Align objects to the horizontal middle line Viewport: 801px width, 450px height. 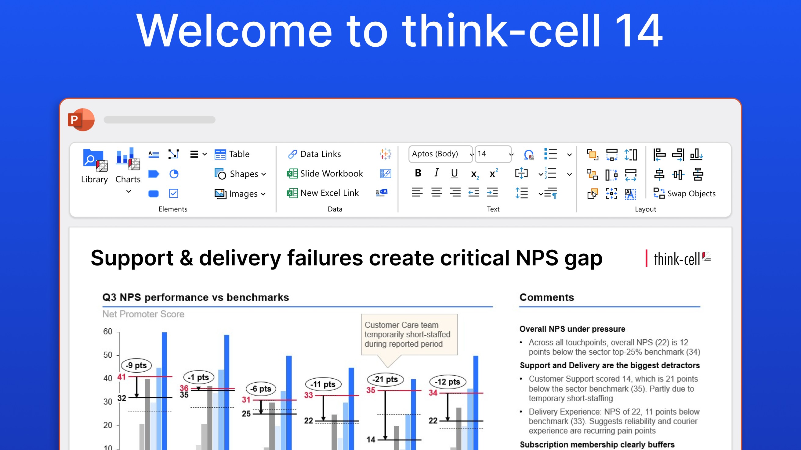tap(678, 174)
